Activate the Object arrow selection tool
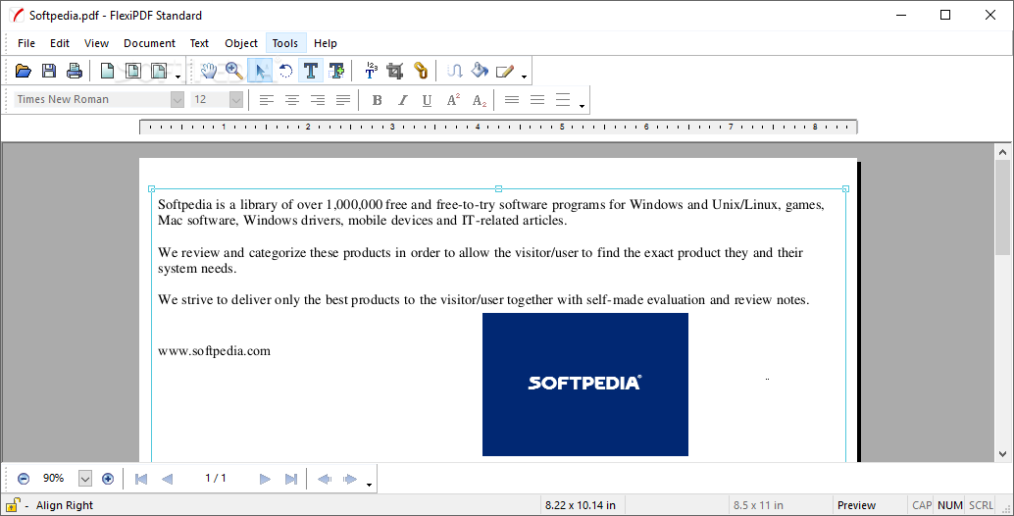The height and width of the screenshot is (516, 1014). [x=260, y=71]
